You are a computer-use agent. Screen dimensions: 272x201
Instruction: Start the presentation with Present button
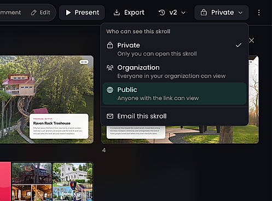coord(82,13)
